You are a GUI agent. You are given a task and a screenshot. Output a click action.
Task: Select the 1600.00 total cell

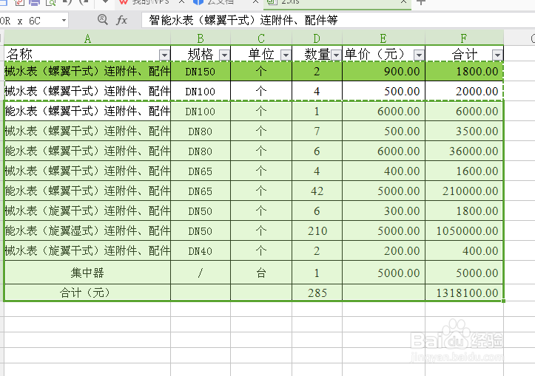pyautogui.click(x=464, y=171)
